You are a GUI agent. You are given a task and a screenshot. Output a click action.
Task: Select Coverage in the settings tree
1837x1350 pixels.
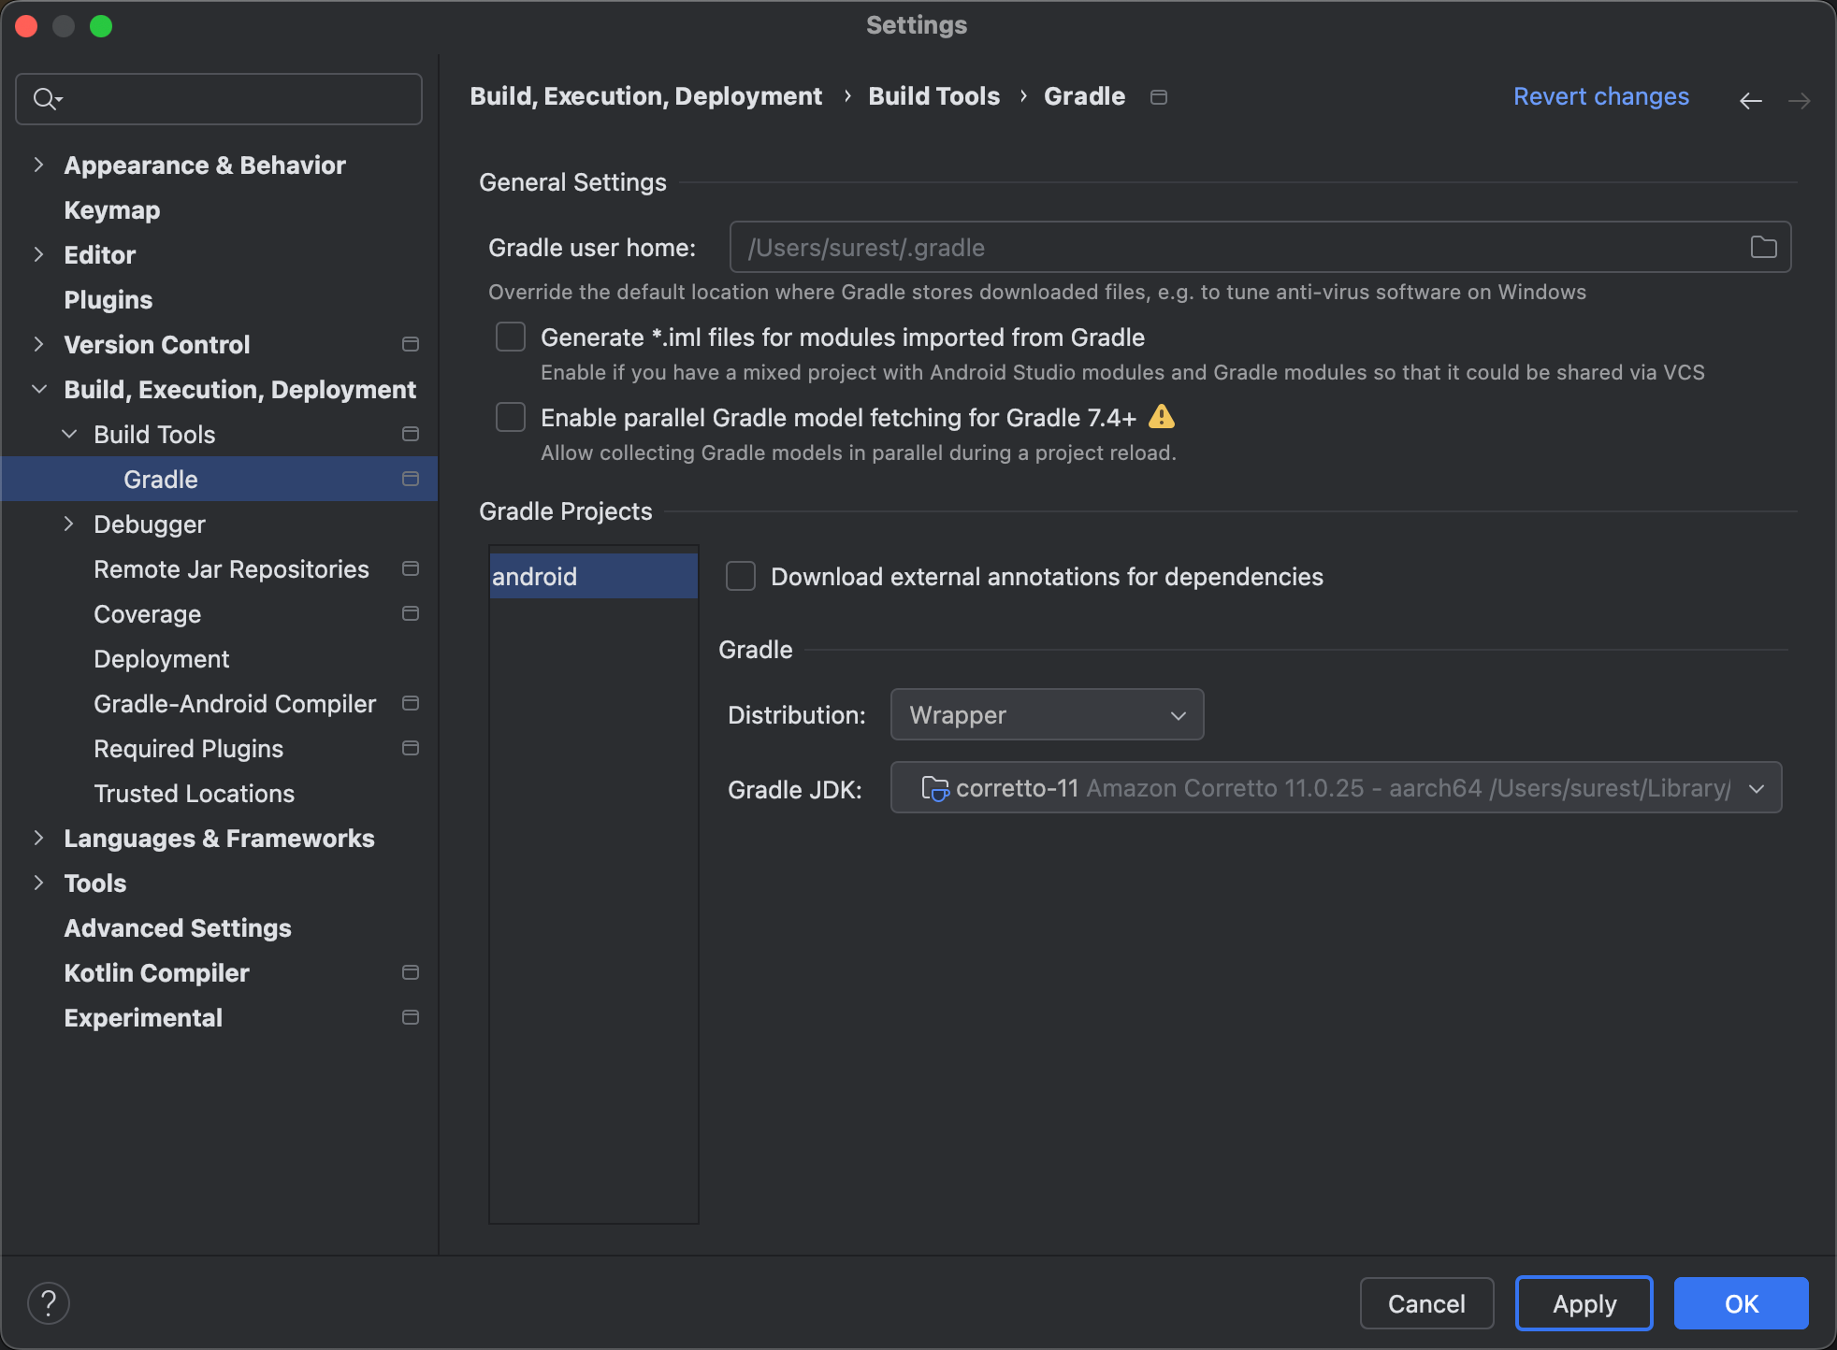(x=148, y=614)
